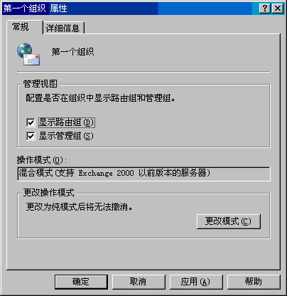287x296 pixels.
Task: Click the globe and envelope organization icon
Action: 28,54
